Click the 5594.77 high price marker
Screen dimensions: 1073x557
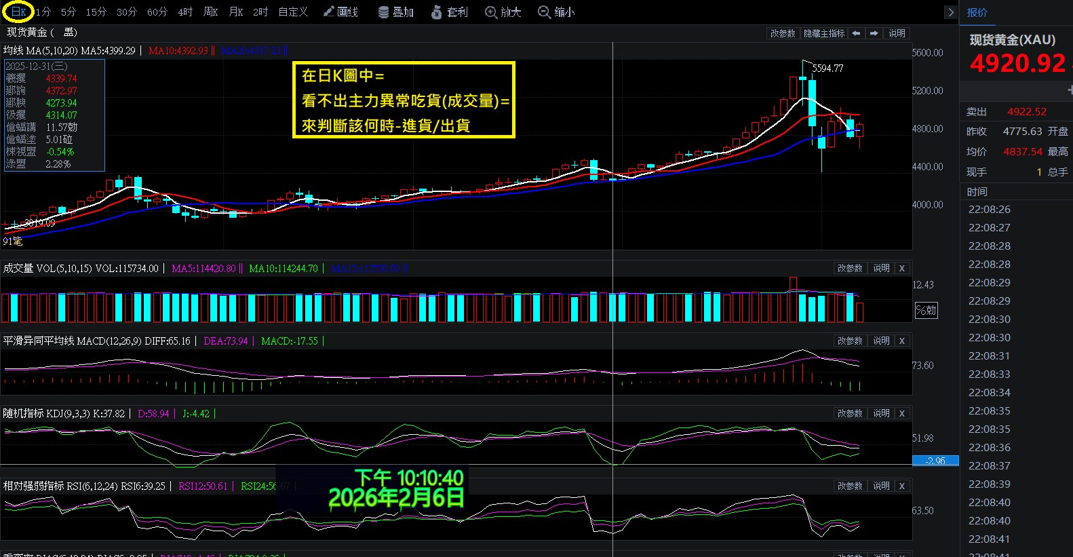coord(827,69)
